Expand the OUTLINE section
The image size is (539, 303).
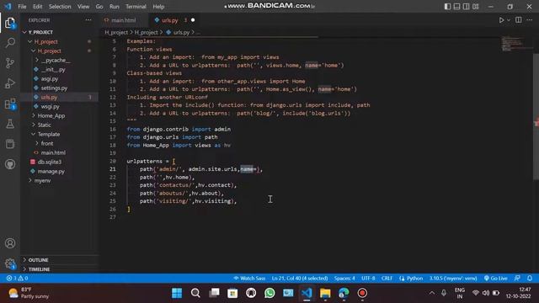pos(38,260)
